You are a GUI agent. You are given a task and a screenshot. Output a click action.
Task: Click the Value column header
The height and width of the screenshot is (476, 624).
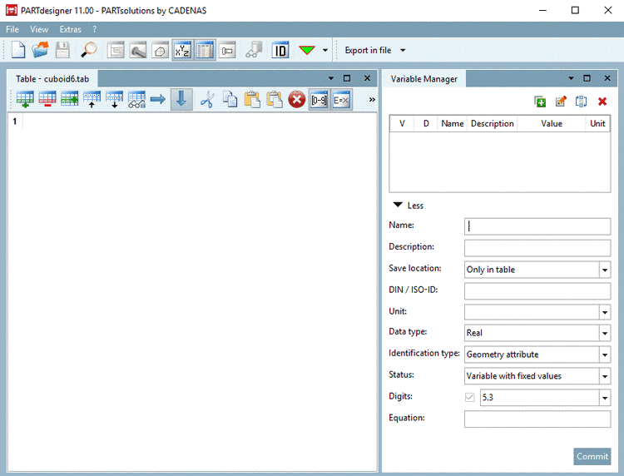[x=551, y=124]
